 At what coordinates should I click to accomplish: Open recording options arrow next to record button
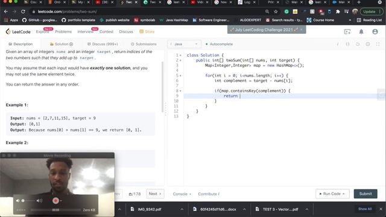pos(61,201)
